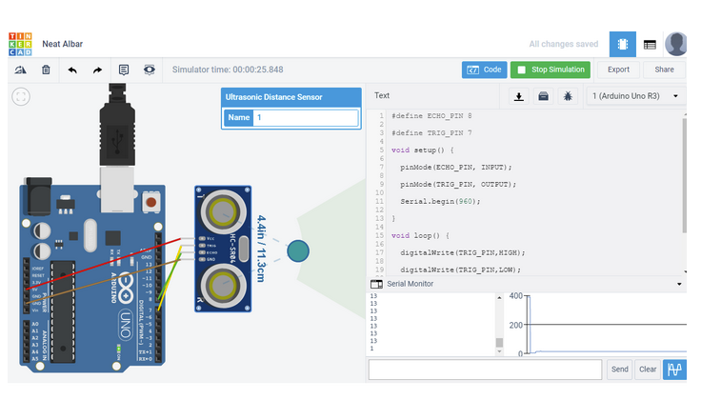The image size is (701, 400).
Task: Switch to component list view
Action: click(x=650, y=44)
